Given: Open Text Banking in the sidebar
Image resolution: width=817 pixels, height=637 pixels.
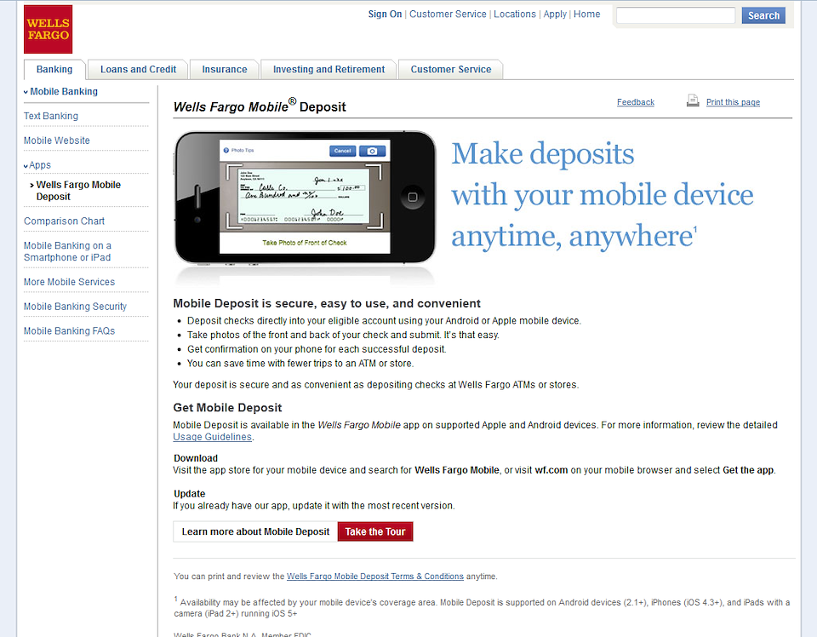Looking at the screenshot, I should point(51,117).
